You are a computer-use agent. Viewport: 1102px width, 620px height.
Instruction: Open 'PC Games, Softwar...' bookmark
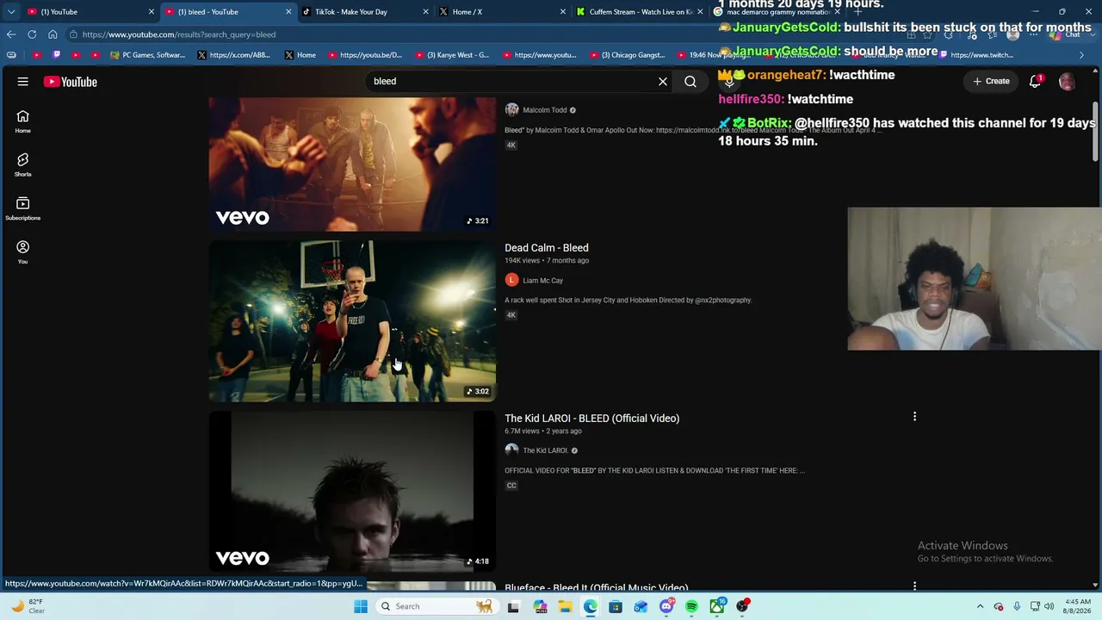pos(148,55)
